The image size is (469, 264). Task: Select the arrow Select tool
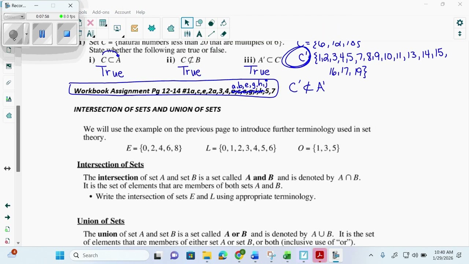pyautogui.click(x=187, y=23)
